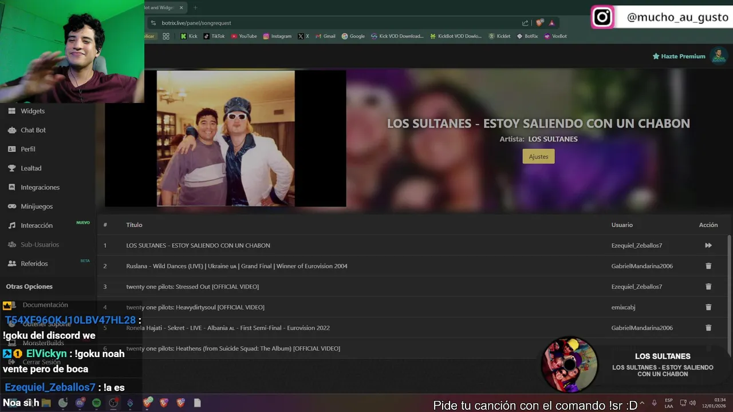The width and height of the screenshot is (733, 412).
Task: Click GabrielMandarina2006 on the Ruslana row
Action: click(642, 266)
